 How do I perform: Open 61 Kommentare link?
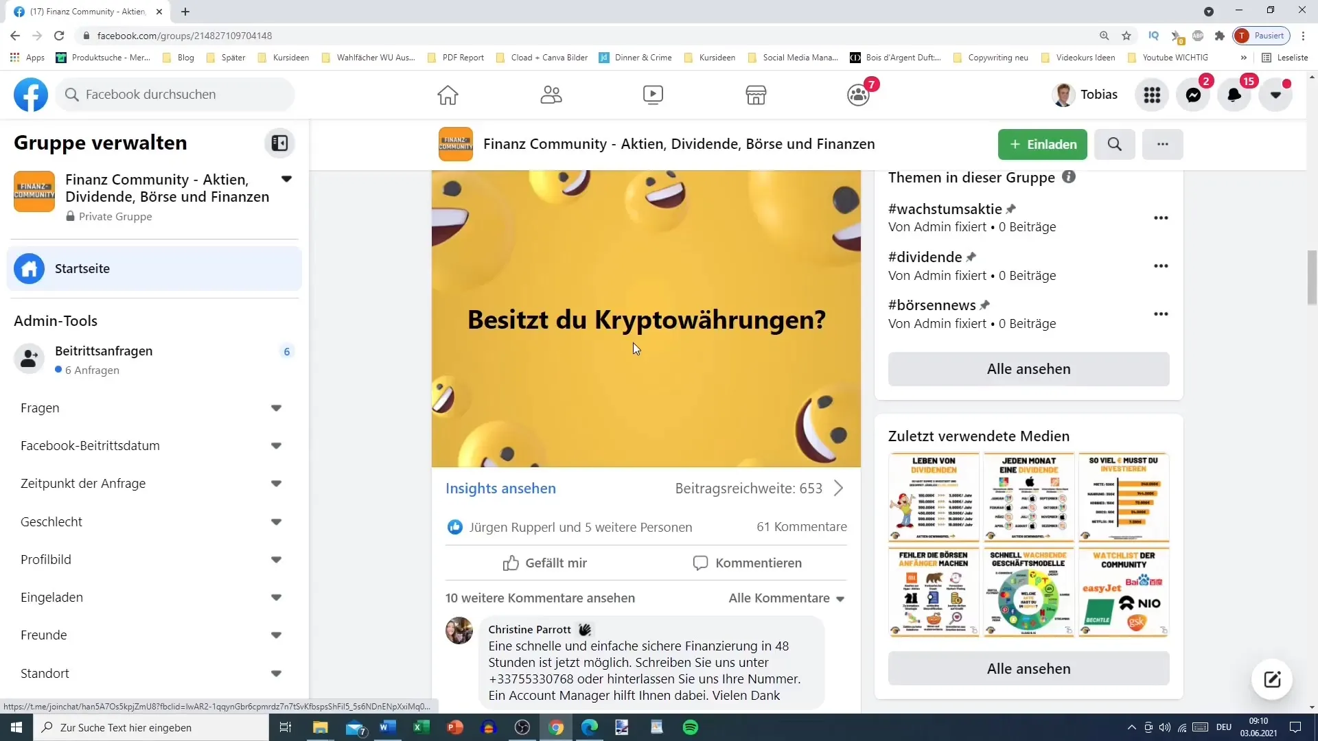(x=801, y=527)
